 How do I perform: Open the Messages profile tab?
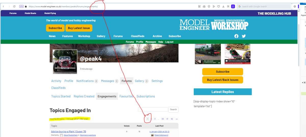110,81
